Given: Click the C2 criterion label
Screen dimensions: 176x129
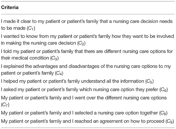Looking at the screenshot, I should point(81,43).
